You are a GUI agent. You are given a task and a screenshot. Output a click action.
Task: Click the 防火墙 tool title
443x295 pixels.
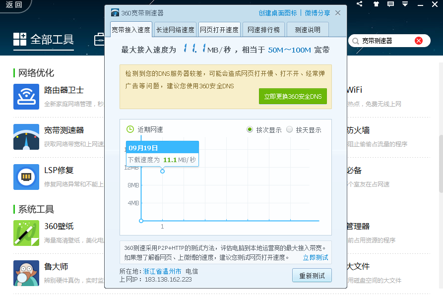coord(358,130)
